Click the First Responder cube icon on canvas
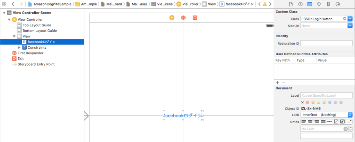 (183, 18)
